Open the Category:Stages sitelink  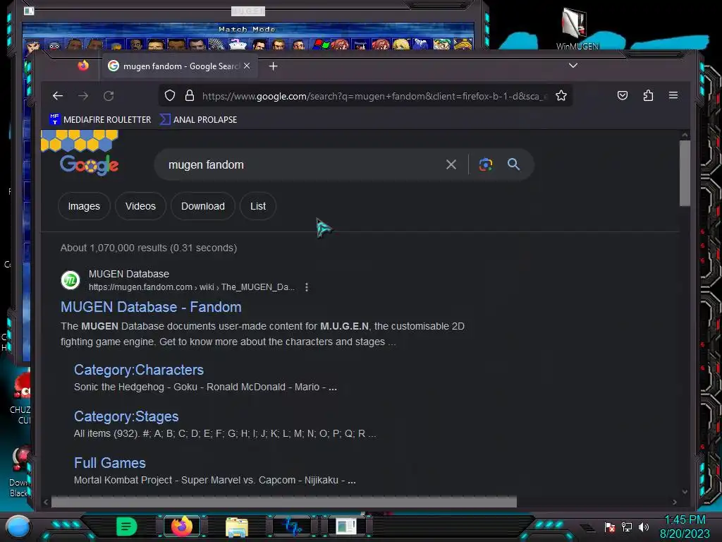pyautogui.click(x=126, y=416)
